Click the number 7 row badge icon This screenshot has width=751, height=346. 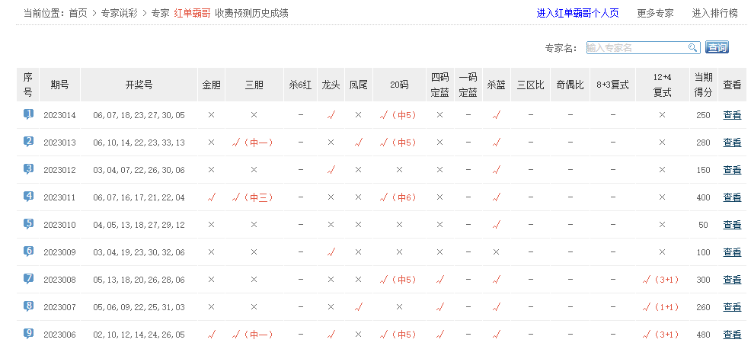(28, 279)
